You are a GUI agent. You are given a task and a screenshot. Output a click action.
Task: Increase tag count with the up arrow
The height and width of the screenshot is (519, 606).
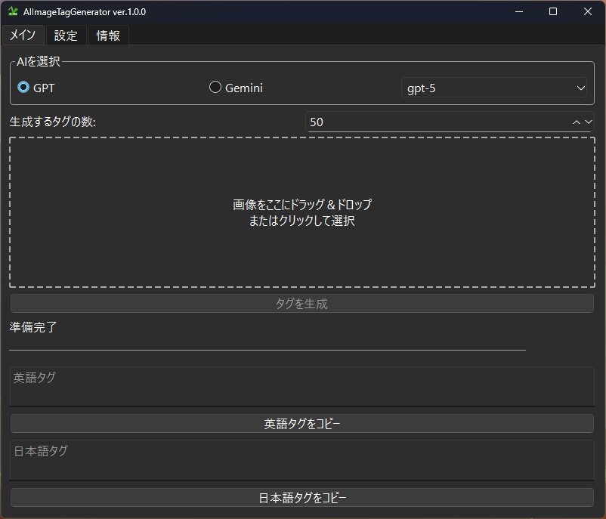(x=577, y=122)
